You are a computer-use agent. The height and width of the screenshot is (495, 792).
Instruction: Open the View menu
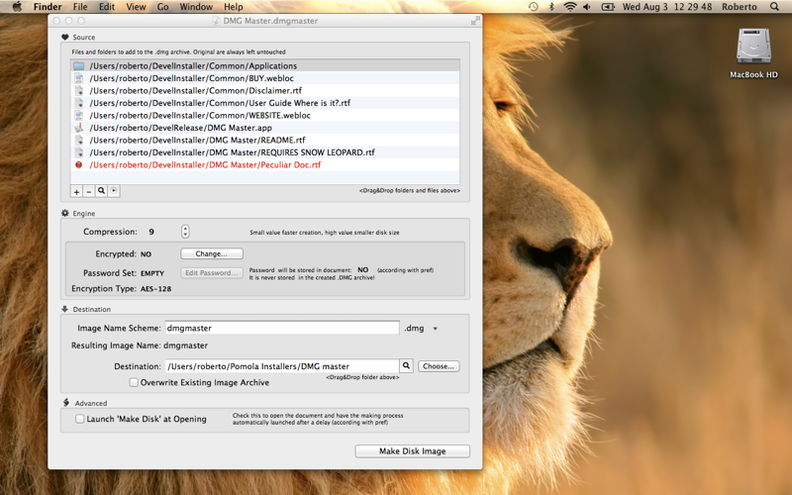click(136, 7)
